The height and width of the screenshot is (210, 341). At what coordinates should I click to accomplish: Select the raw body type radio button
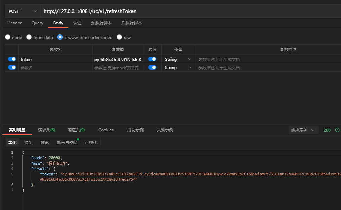119,37
